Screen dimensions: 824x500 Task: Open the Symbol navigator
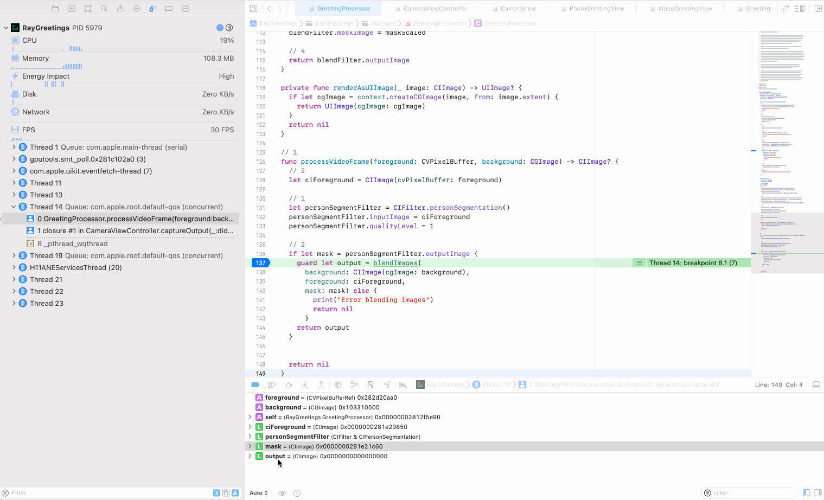88,9
